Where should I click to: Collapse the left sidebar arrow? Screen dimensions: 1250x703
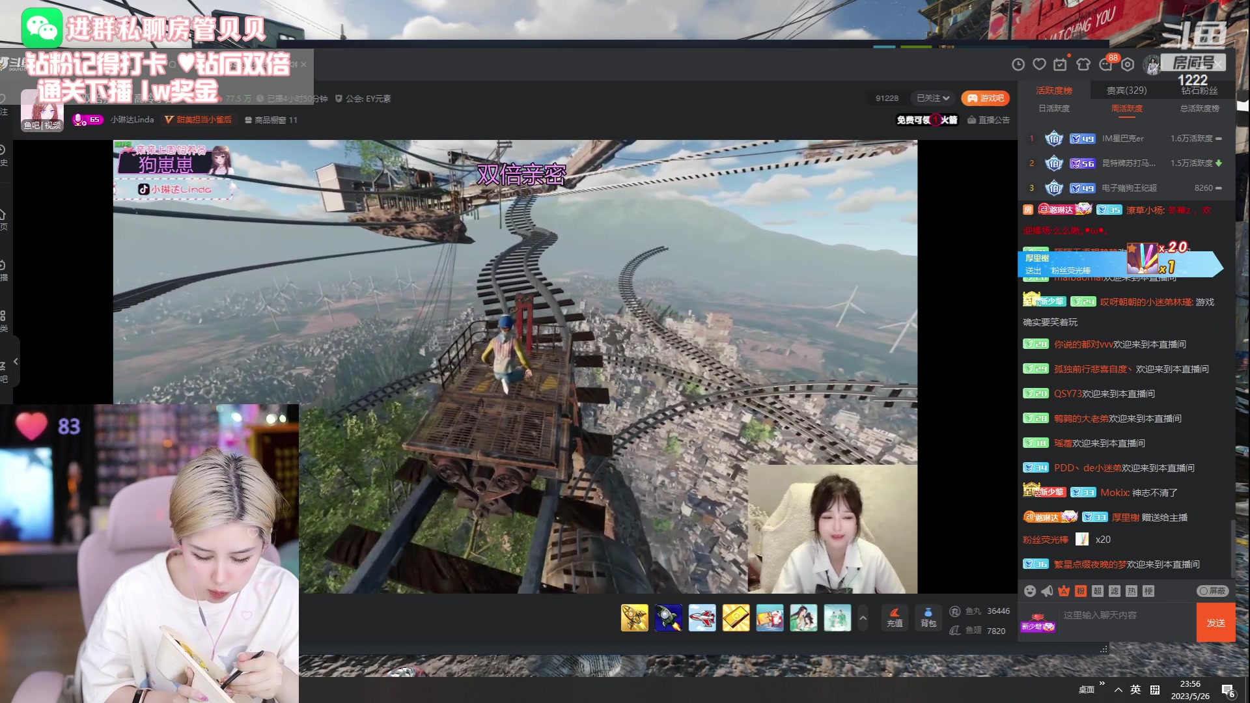(x=16, y=361)
